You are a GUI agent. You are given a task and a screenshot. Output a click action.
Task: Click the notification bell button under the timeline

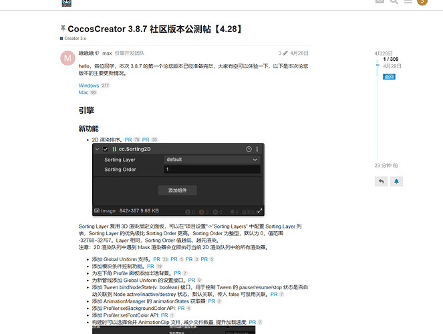point(396,181)
